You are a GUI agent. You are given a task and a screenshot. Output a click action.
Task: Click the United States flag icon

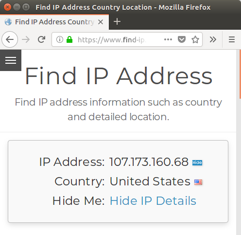point(198,182)
